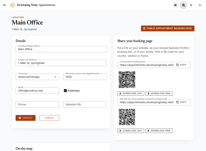The height and width of the screenshot is (151, 206).
Task: Focus the Email field
Action: point(37,91)
